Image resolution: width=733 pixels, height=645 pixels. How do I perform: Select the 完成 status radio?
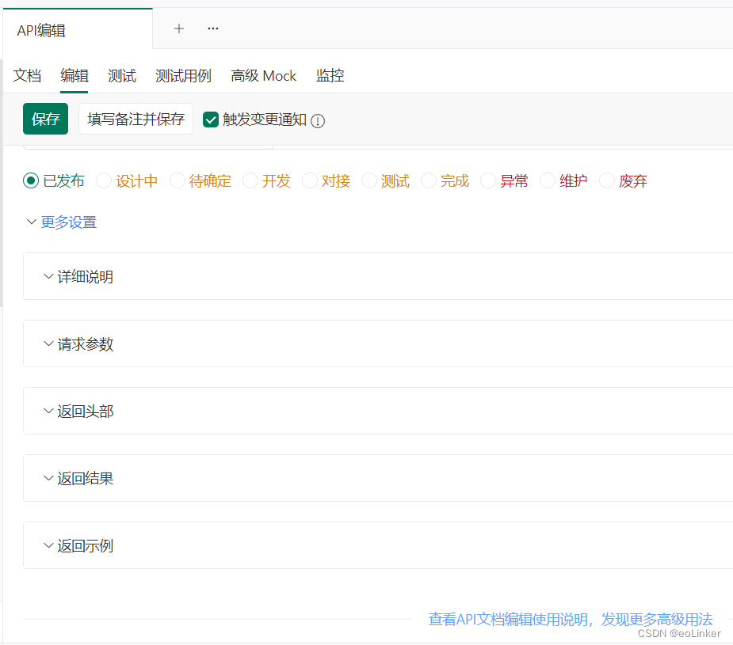428,180
